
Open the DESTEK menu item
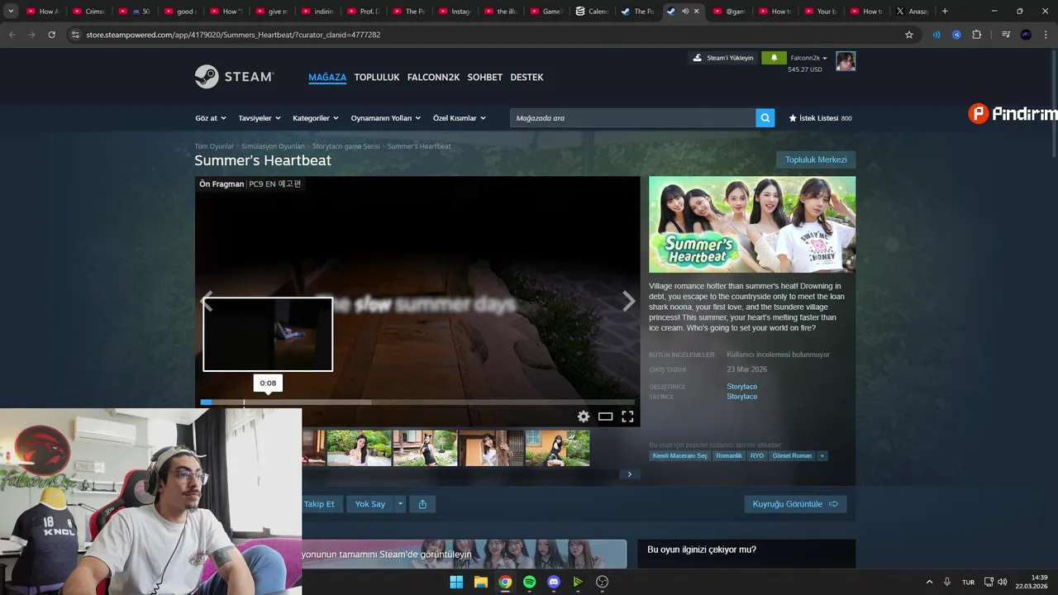pos(527,77)
